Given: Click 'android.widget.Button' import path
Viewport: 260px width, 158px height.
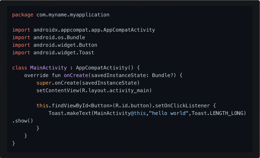Looking at the screenshot, I should [65, 45].
